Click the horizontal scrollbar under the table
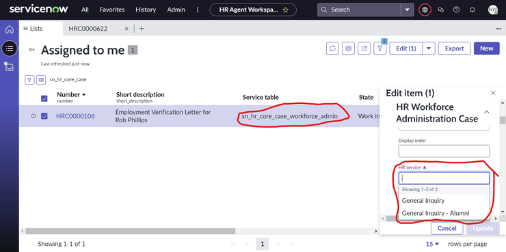 [131, 231]
